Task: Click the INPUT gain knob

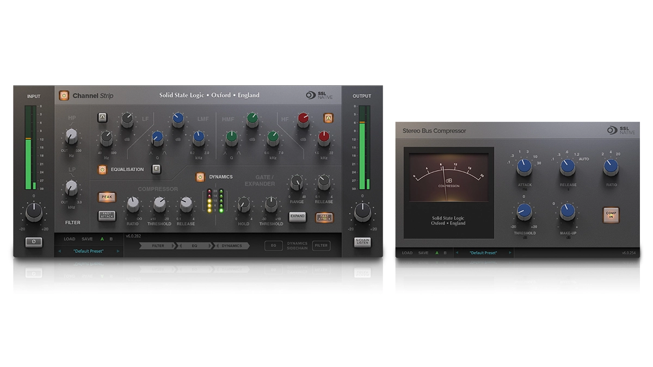Action: tap(34, 213)
